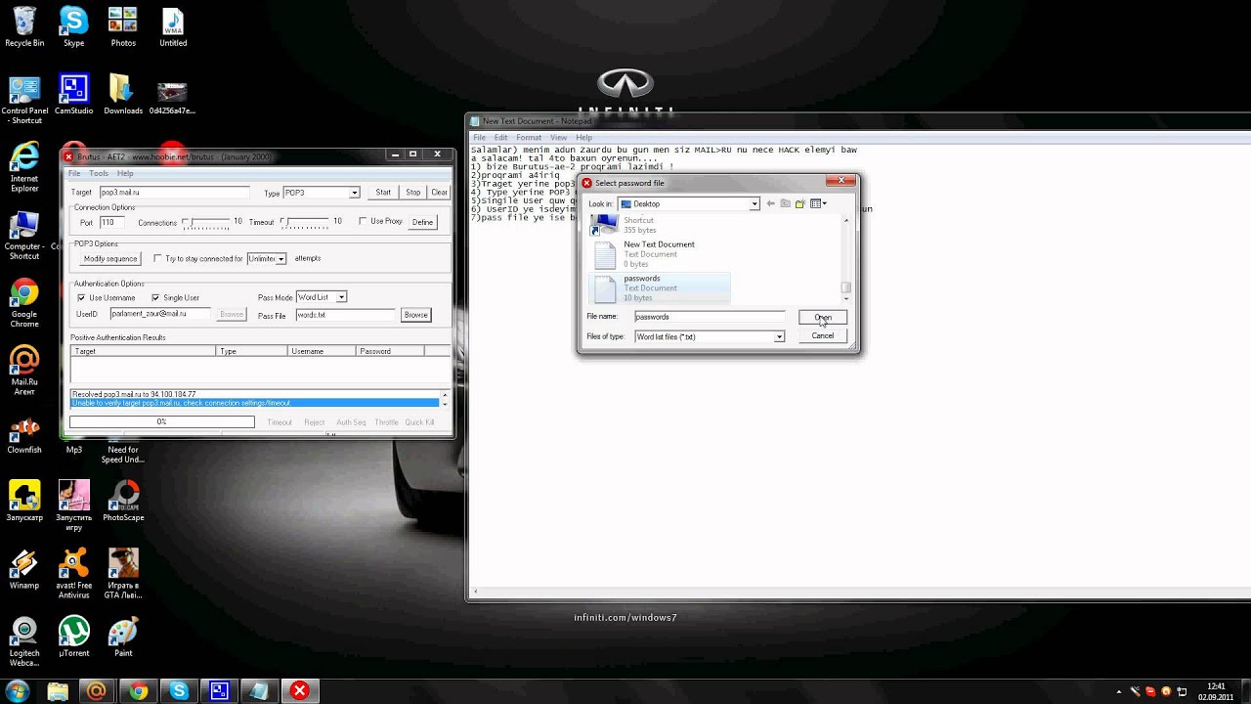This screenshot has height=704, width=1251.
Task: Switch to Chrome via taskbar icon
Action: [139, 690]
